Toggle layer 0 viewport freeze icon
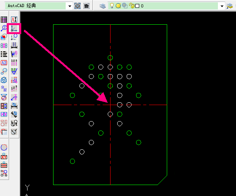This screenshot has height=196, width=236. point(125,6)
